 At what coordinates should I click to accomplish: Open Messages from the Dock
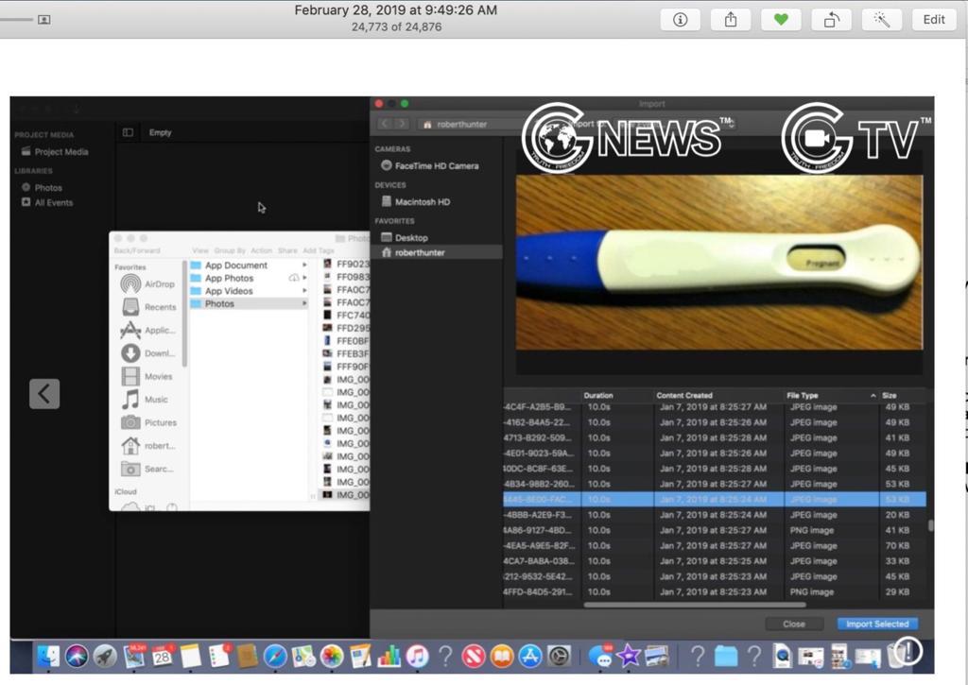(600, 656)
